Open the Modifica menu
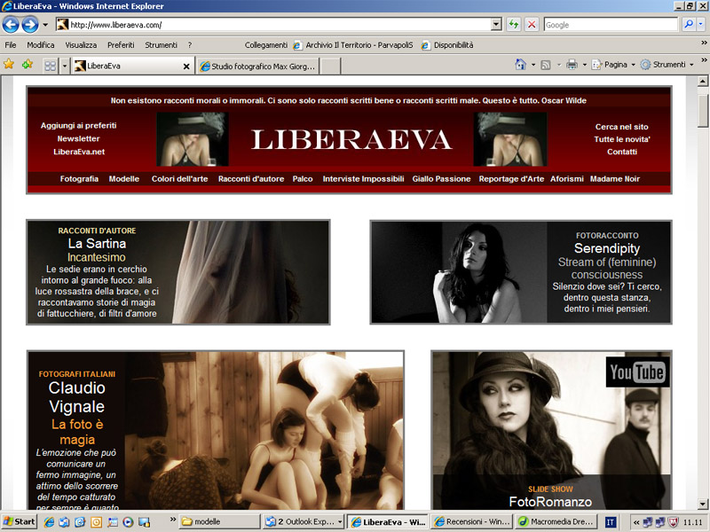This screenshot has width=710, height=532. click(40, 45)
